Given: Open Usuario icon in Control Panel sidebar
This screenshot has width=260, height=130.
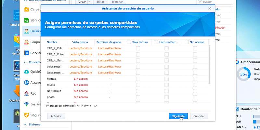Looking at the screenshot, I should tap(26, 31).
